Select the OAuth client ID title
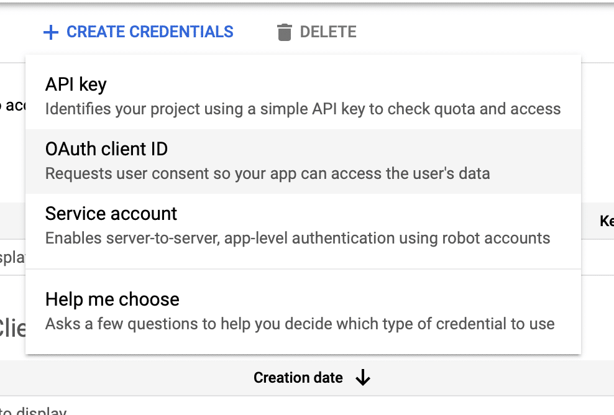The width and height of the screenshot is (614, 415). pyautogui.click(x=106, y=149)
